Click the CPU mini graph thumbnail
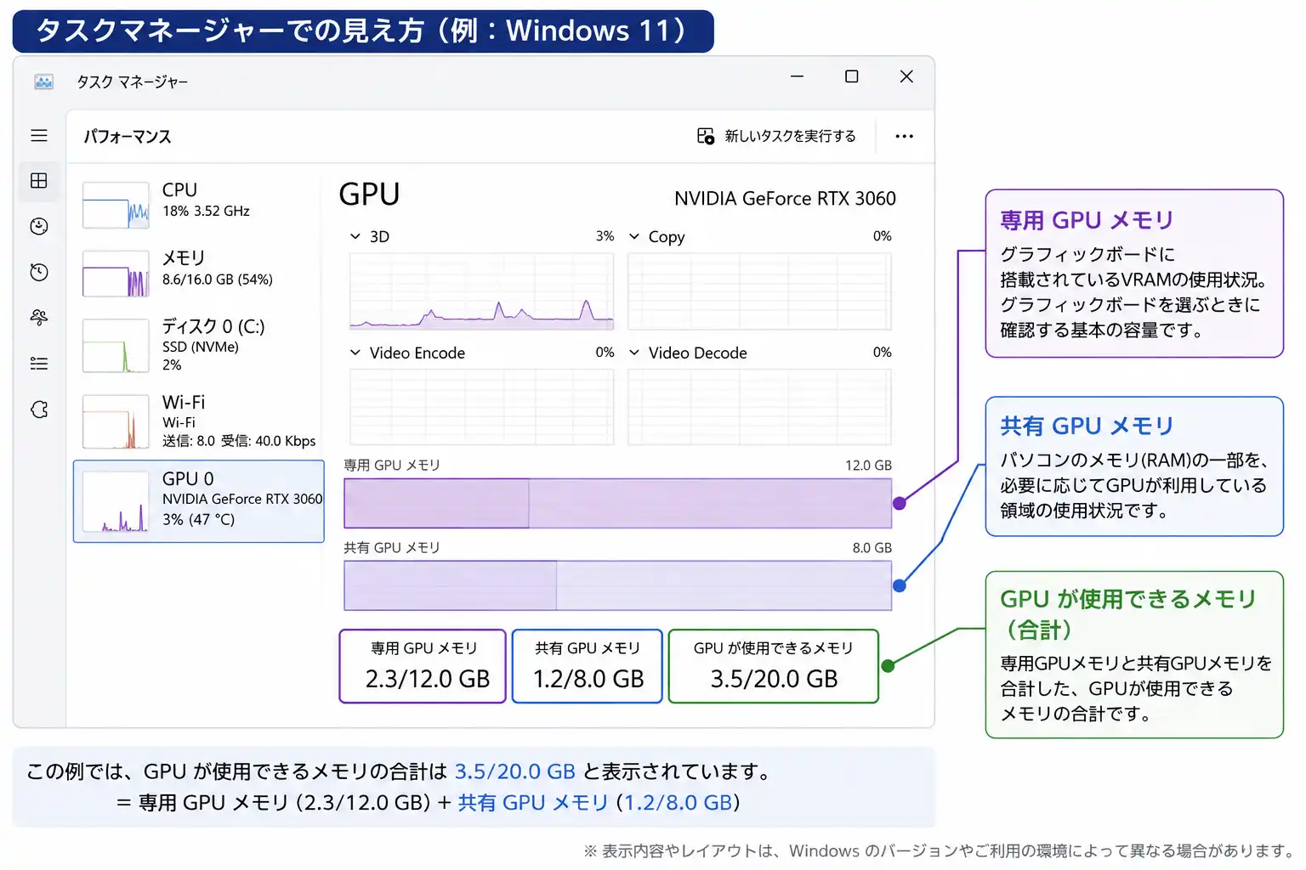This screenshot has width=1306, height=870. click(116, 205)
